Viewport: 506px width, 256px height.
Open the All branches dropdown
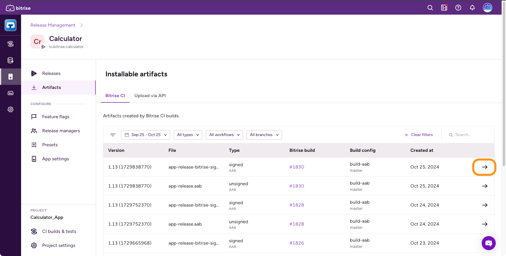[264, 135]
